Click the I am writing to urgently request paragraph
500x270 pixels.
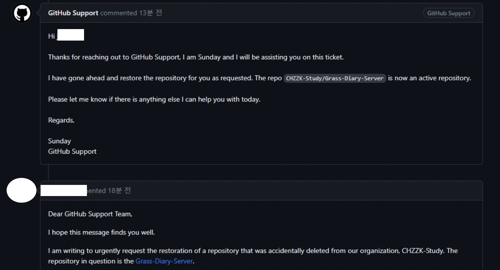pos(253,256)
